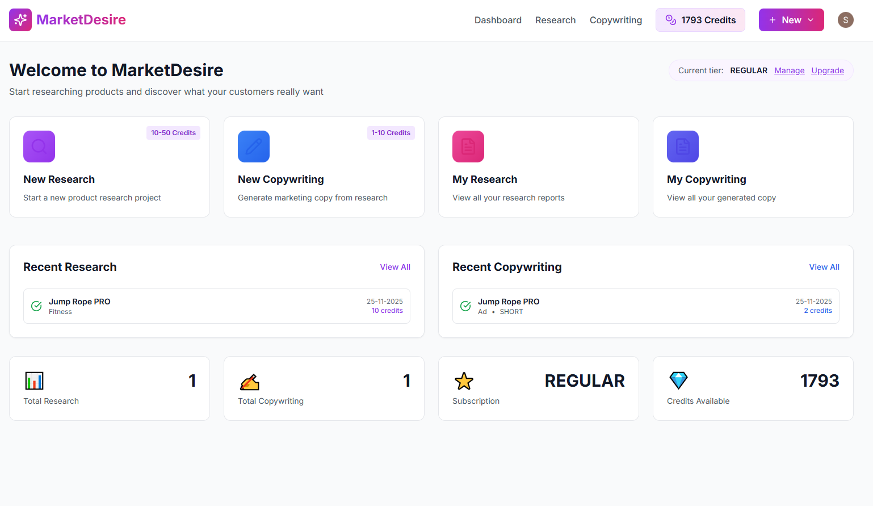Screen dimensions: 873x506
Task: Click the bar chart Total Research icon
Action: (x=34, y=380)
